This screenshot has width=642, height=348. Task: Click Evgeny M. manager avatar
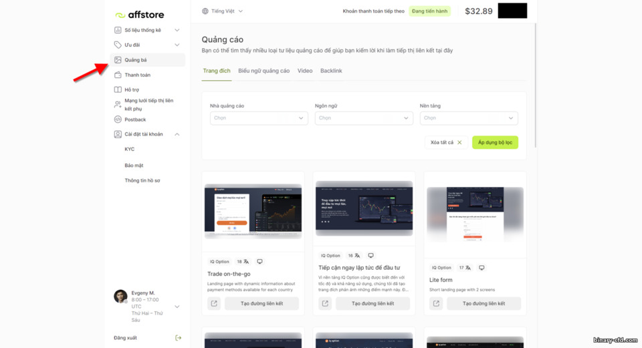pyautogui.click(x=121, y=296)
